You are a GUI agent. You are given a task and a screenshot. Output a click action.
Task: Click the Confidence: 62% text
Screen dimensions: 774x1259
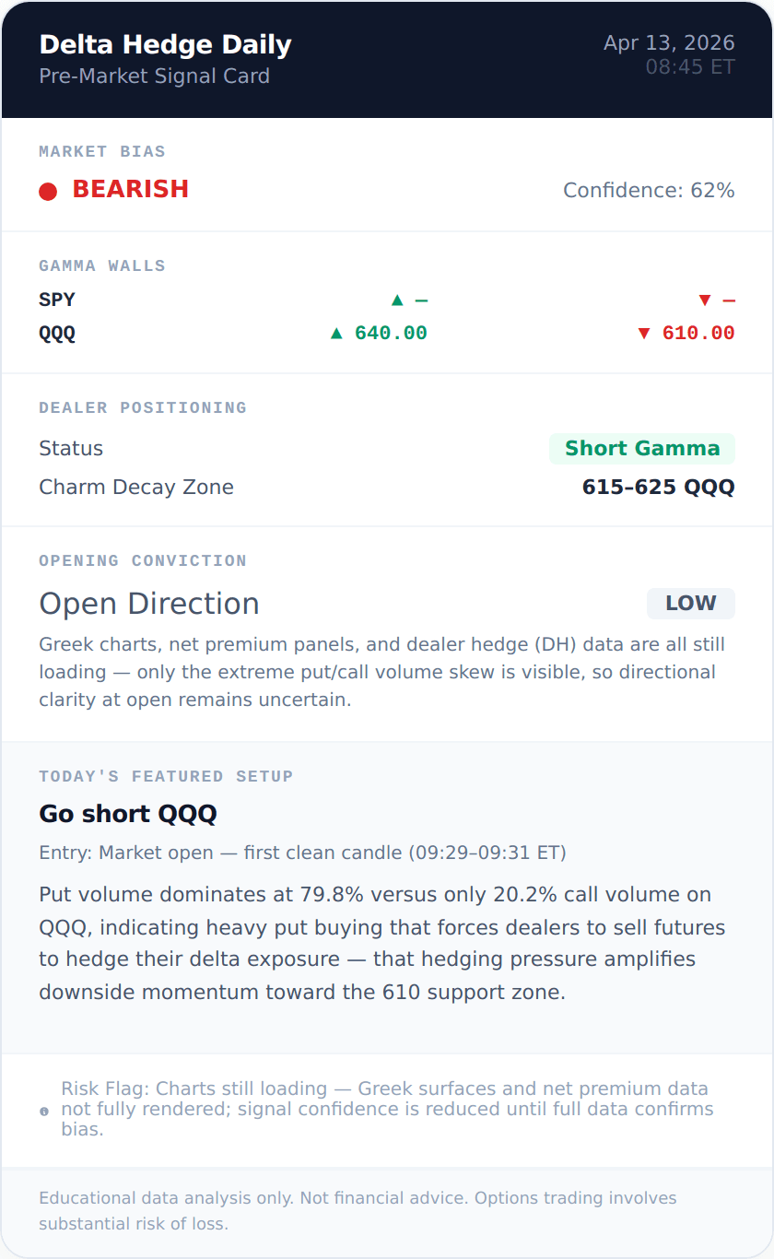click(x=649, y=191)
